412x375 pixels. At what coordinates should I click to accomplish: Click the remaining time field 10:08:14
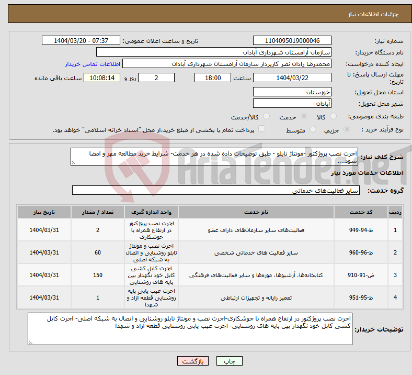(102, 78)
